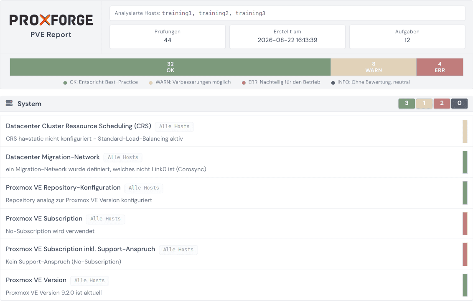This screenshot has height=301, width=473.
Task: Select the 8 WARN bar segment
Action: [x=374, y=67]
